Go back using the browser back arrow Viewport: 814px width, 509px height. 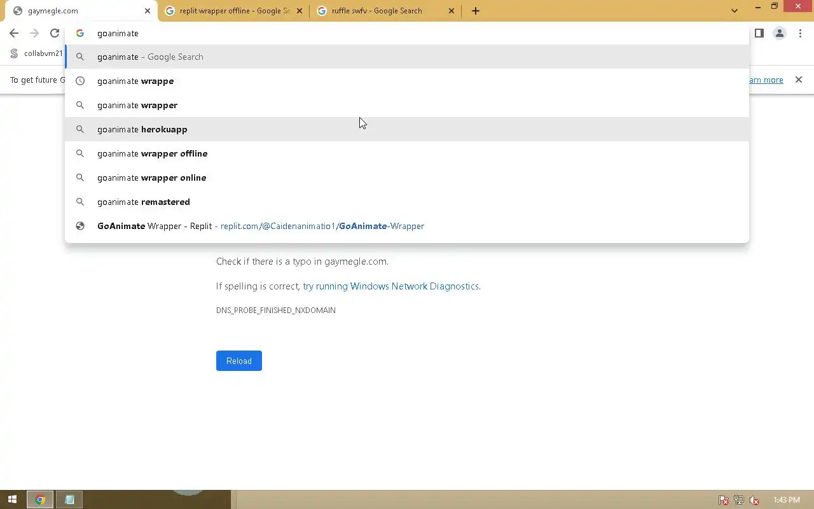14,33
